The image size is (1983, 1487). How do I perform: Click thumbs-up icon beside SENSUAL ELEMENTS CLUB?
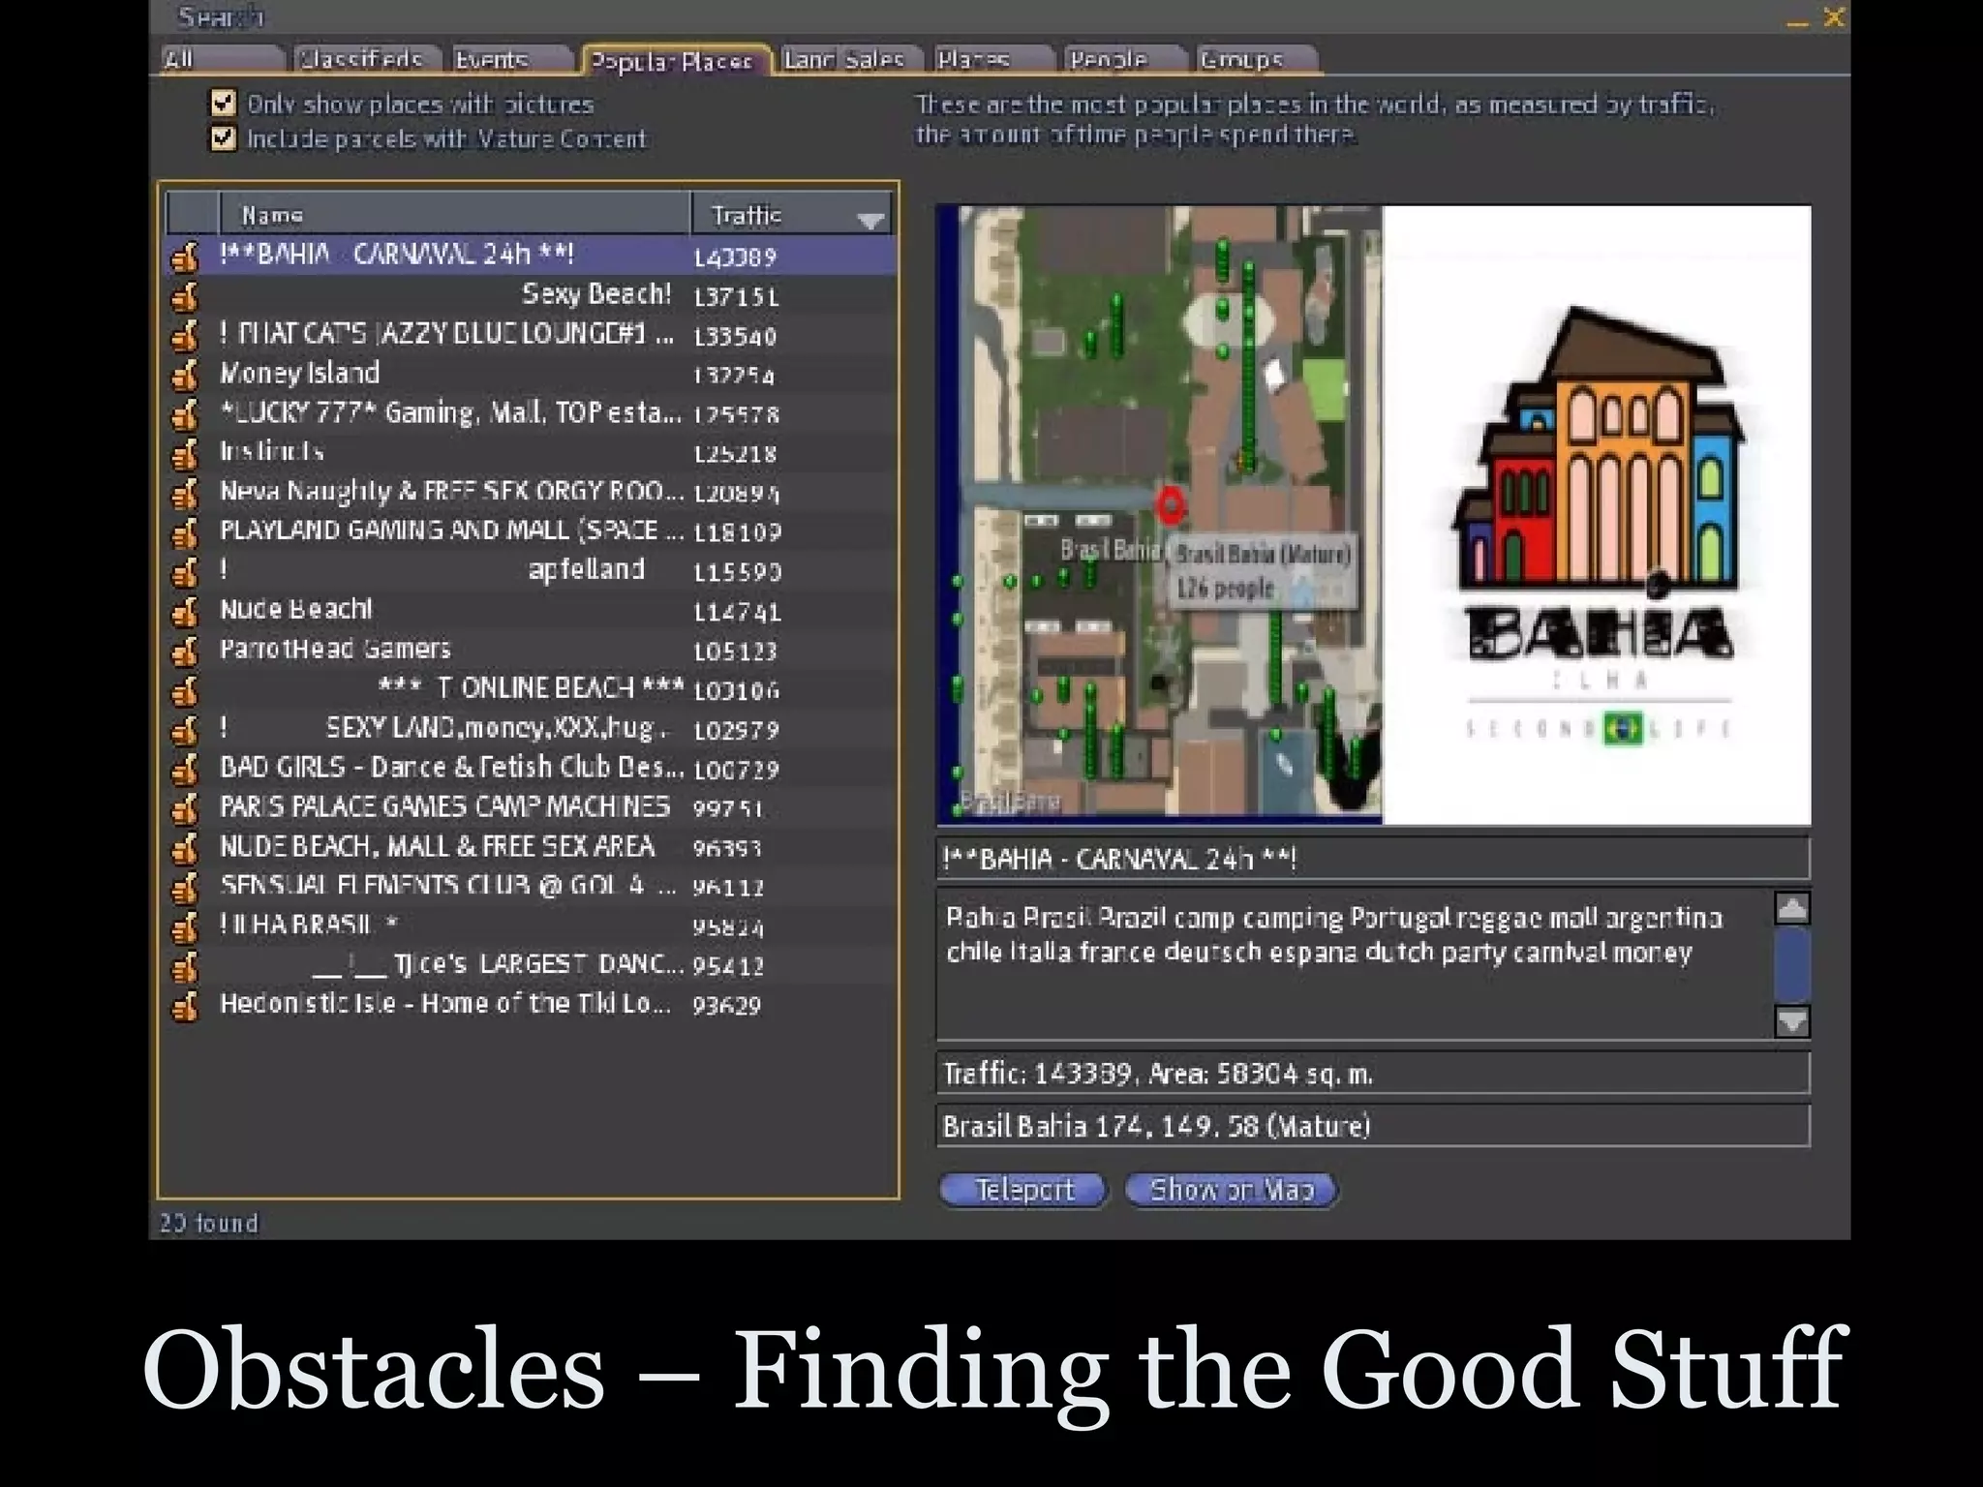185,888
